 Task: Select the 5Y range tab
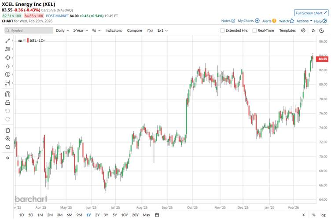coord(114,215)
